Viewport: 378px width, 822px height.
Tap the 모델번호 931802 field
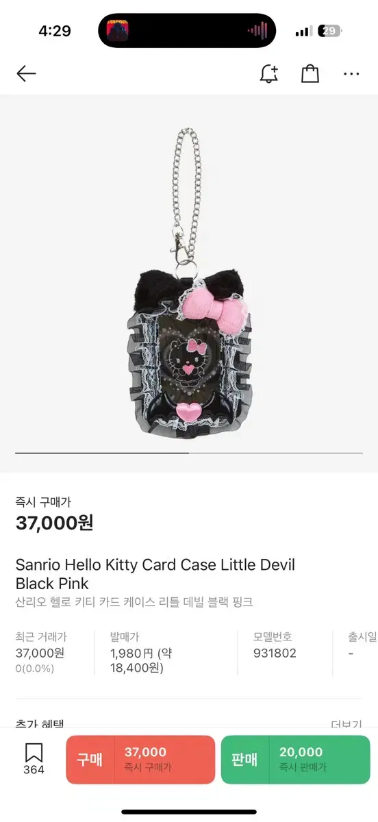275,645
